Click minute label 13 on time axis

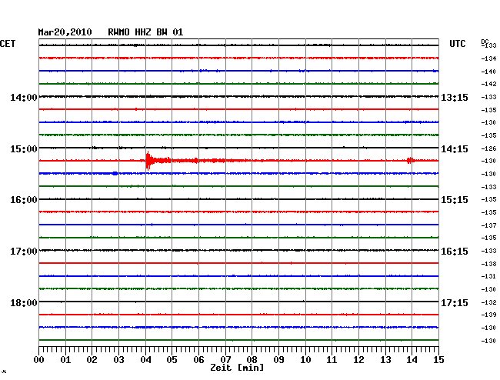click(x=385, y=359)
